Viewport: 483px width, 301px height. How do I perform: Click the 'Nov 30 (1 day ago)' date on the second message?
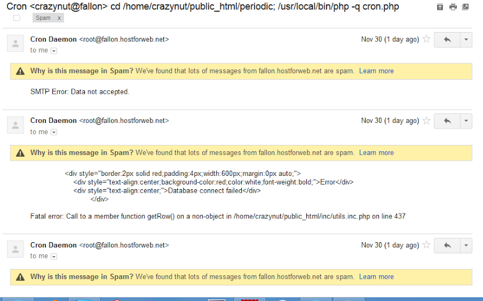click(390, 121)
